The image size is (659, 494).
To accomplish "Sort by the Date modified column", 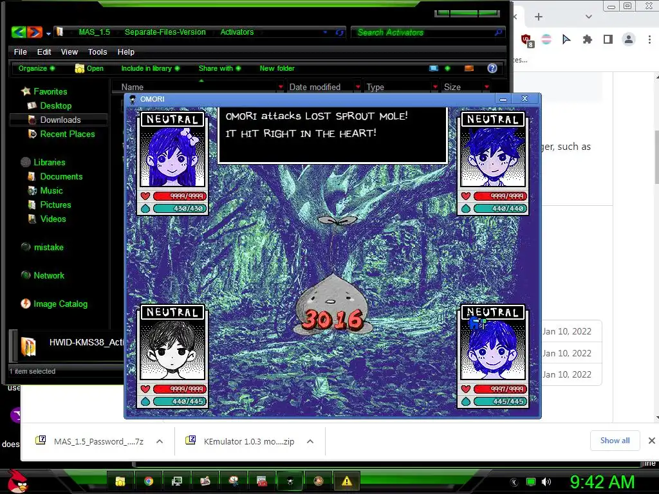I will click(315, 87).
